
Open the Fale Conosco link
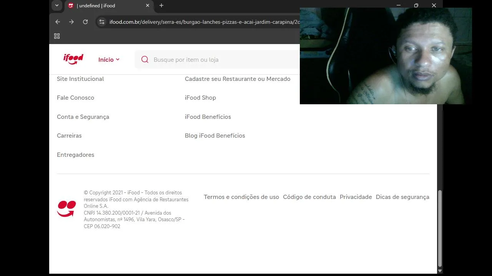coord(75,98)
